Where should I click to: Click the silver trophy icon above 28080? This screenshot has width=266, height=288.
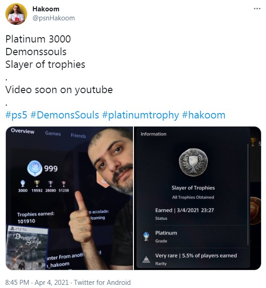[x=50, y=184]
